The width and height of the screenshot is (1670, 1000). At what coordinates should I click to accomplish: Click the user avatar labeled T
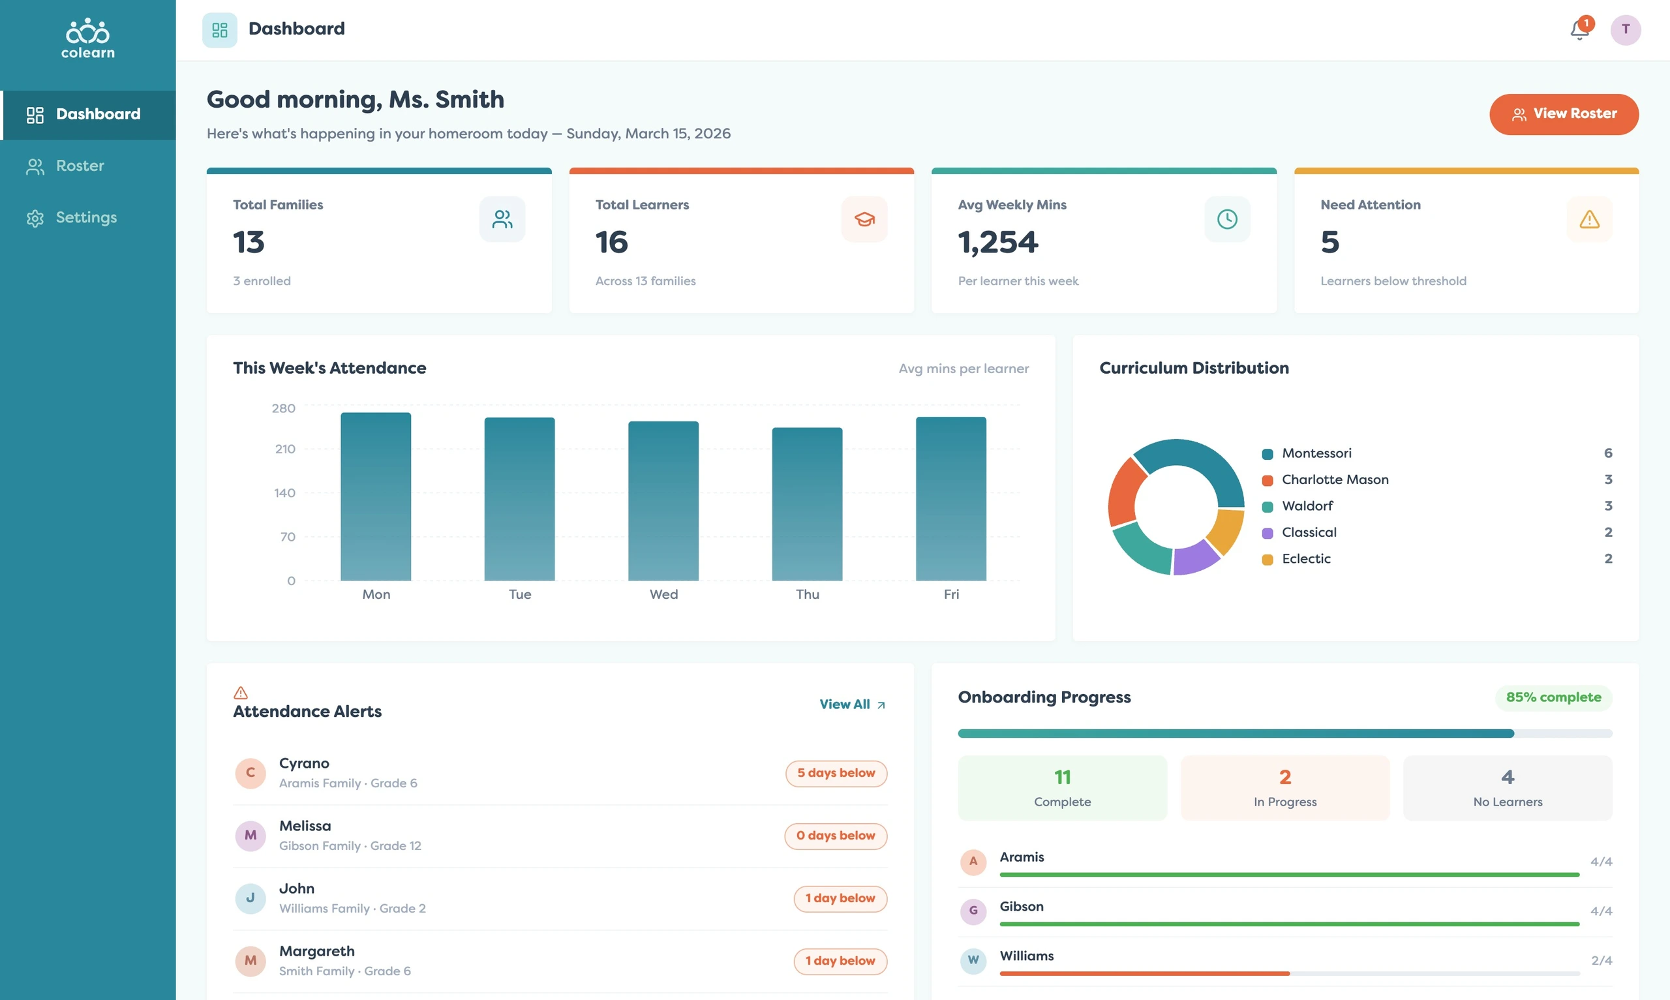tap(1625, 29)
